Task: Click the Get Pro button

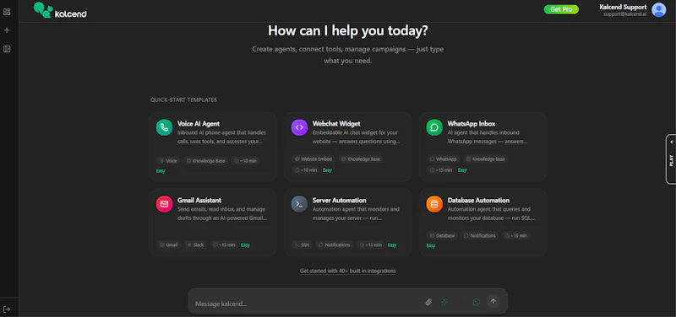Action: (561, 9)
